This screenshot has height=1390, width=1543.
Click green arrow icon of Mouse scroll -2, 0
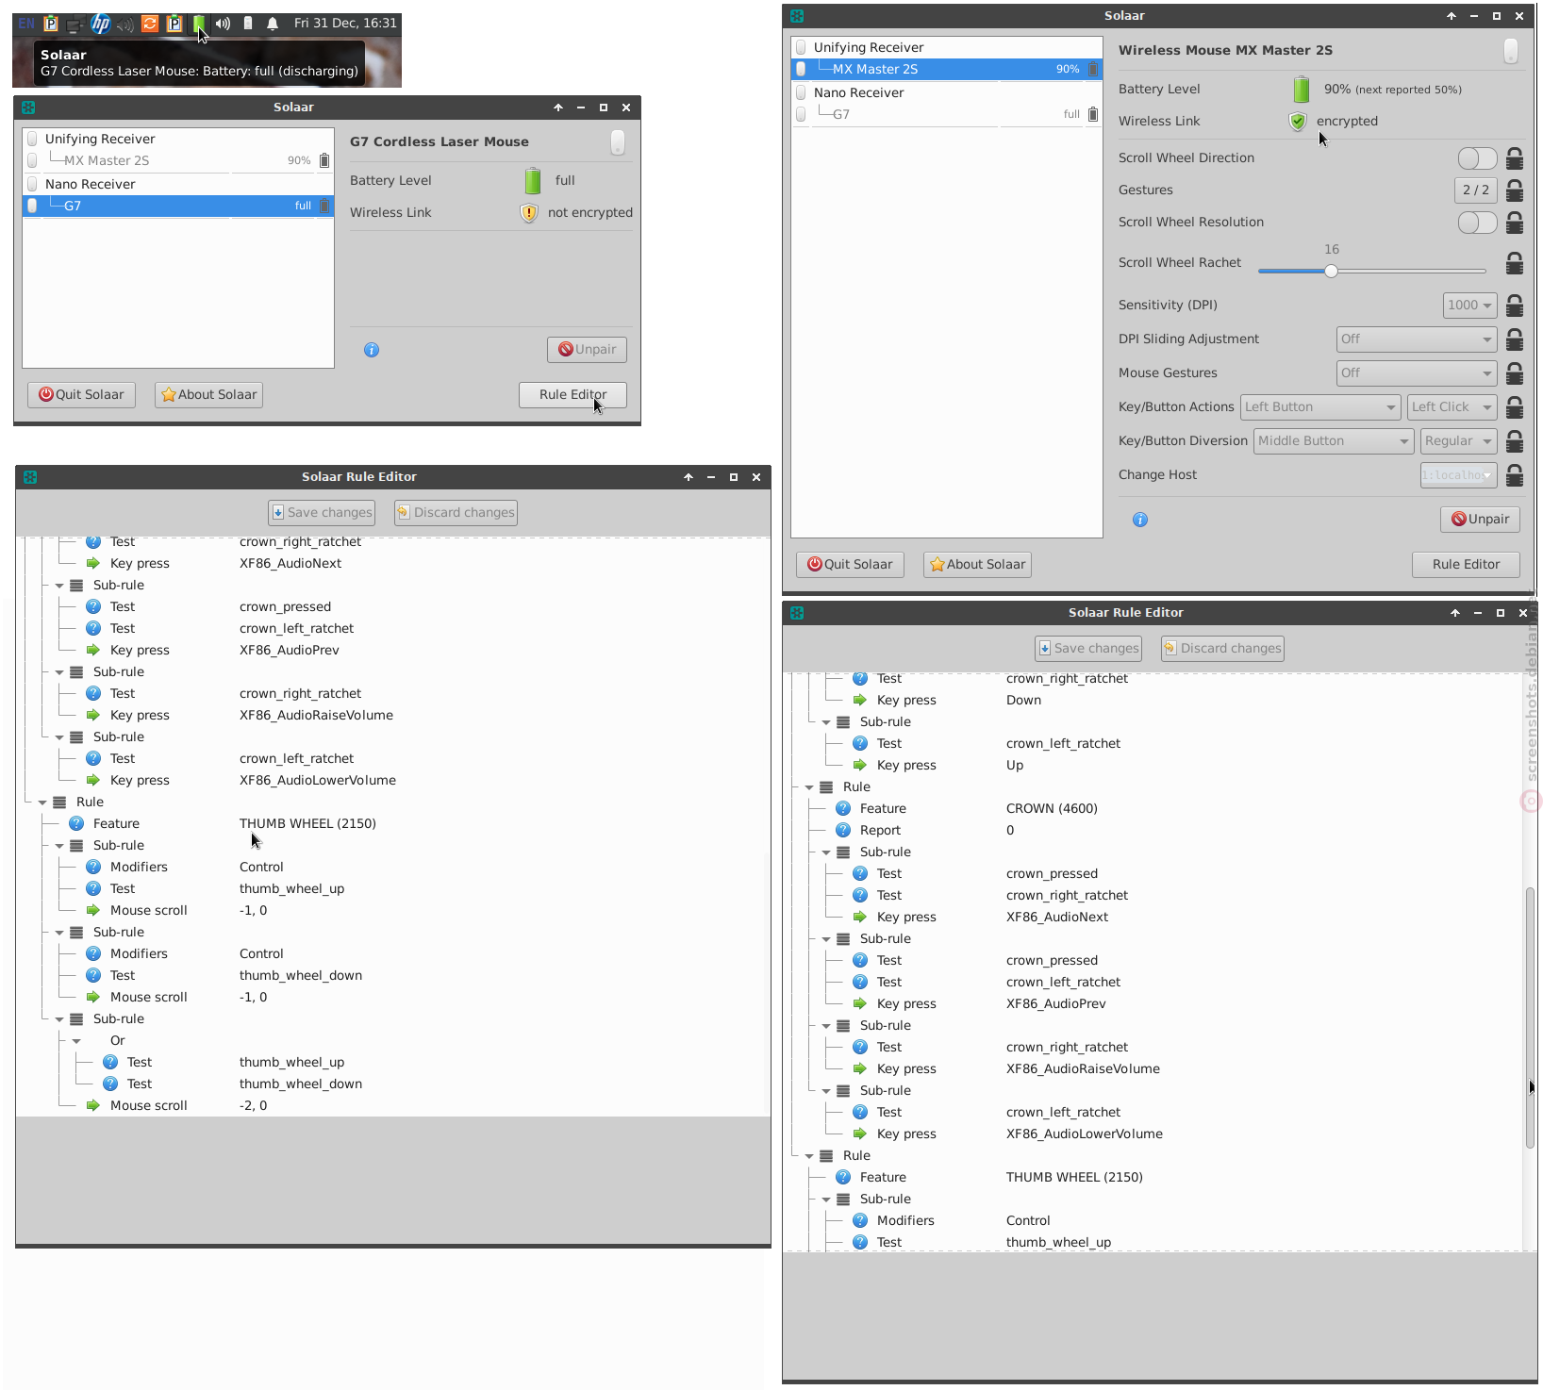[x=93, y=1105]
